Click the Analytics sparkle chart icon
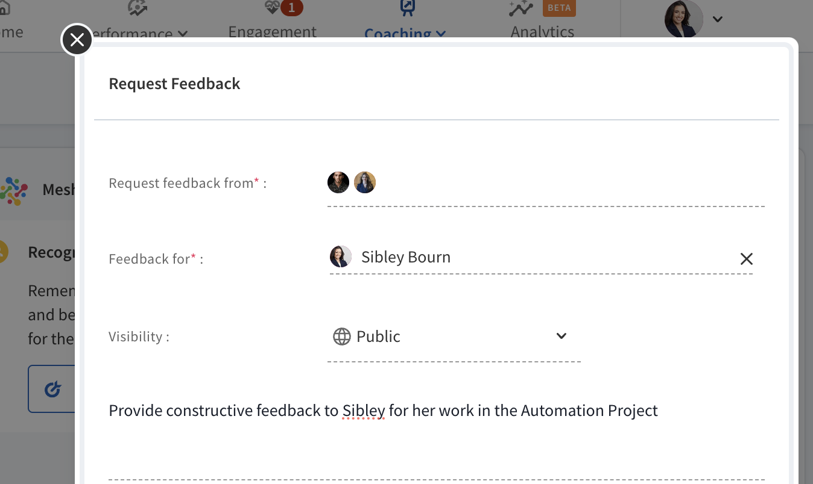813x484 pixels. tap(521, 8)
